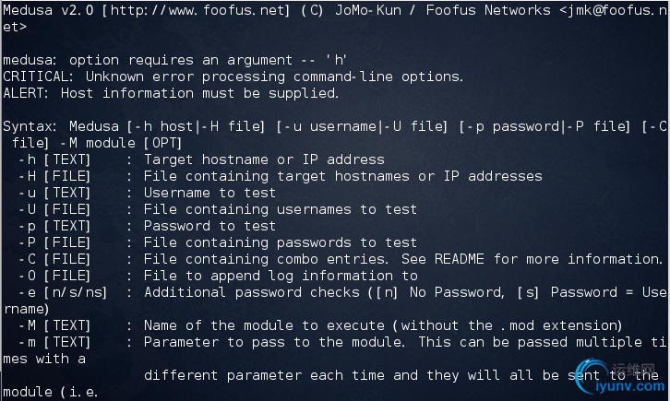Click the http://www.foofus.net URL text
The image size is (670, 401).
click(199, 10)
